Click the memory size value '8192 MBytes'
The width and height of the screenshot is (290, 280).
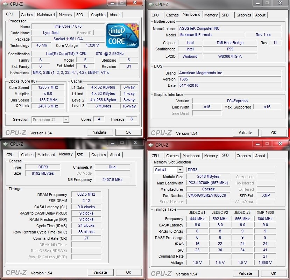coord(43,173)
